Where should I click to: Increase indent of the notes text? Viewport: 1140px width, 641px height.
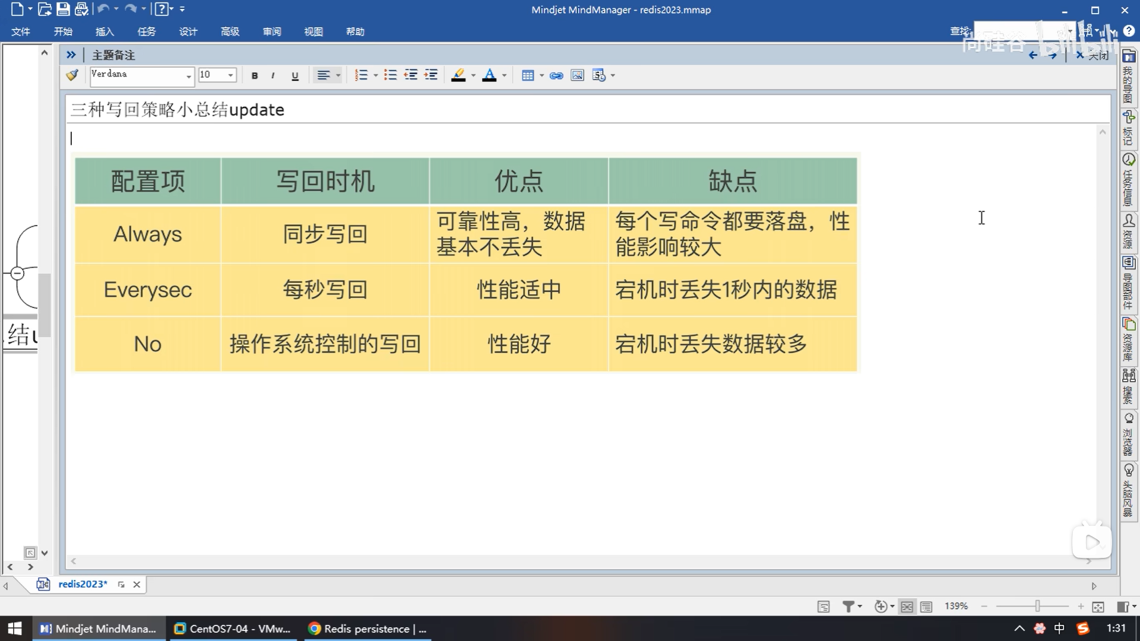[431, 75]
